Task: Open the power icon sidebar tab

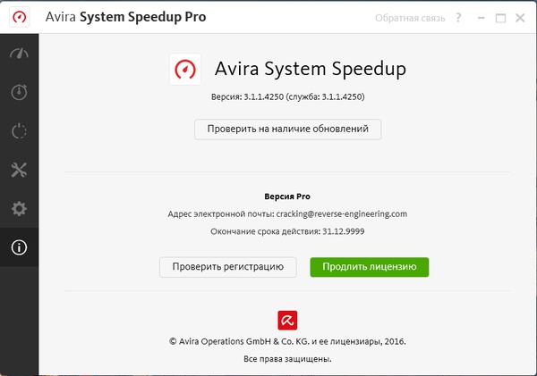Action: 19,131
